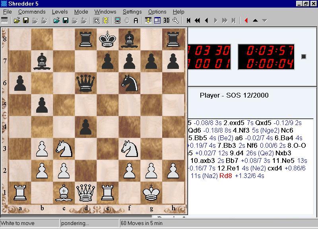This screenshot has height=229, width=318.
Task: Open the Levels menu
Action: pos(60,12)
